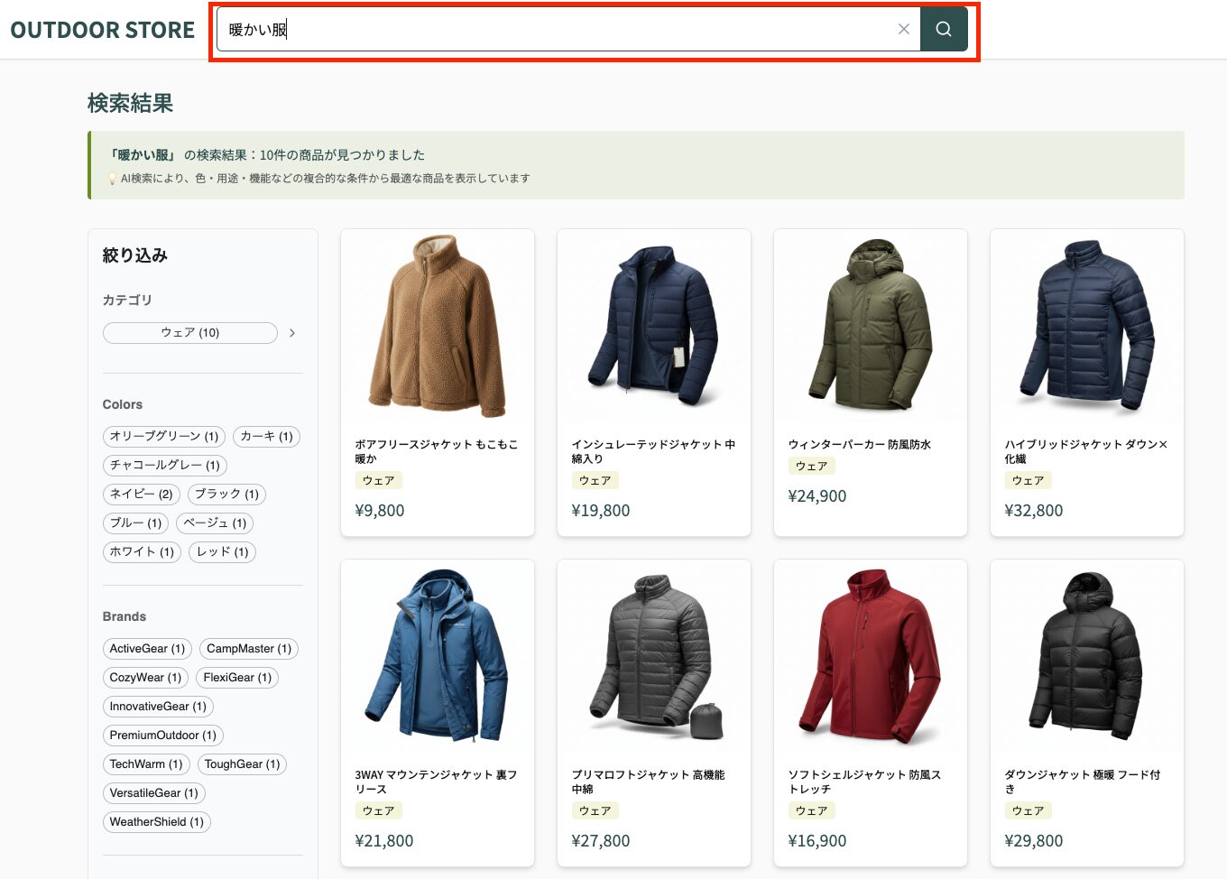Filter by the ActiveGear brand

click(x=147, y=649)
